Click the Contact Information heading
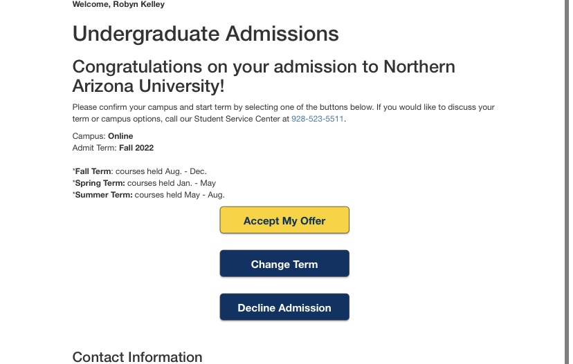Viewport: 573px width, 364px height. point(137,356)
